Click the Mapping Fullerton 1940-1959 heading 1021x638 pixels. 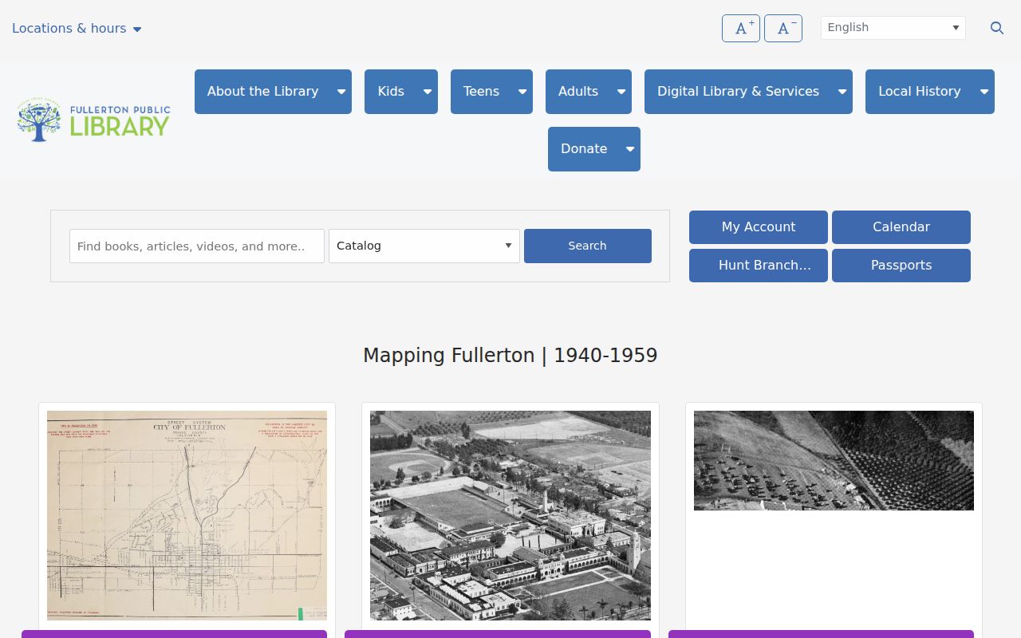click(510, 356)
